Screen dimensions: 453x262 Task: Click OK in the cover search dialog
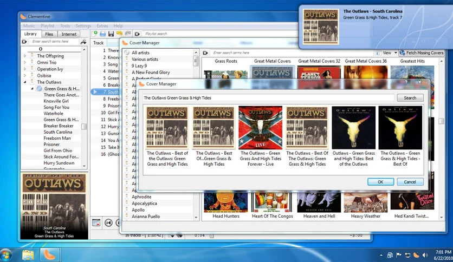[x=380, y=182]
